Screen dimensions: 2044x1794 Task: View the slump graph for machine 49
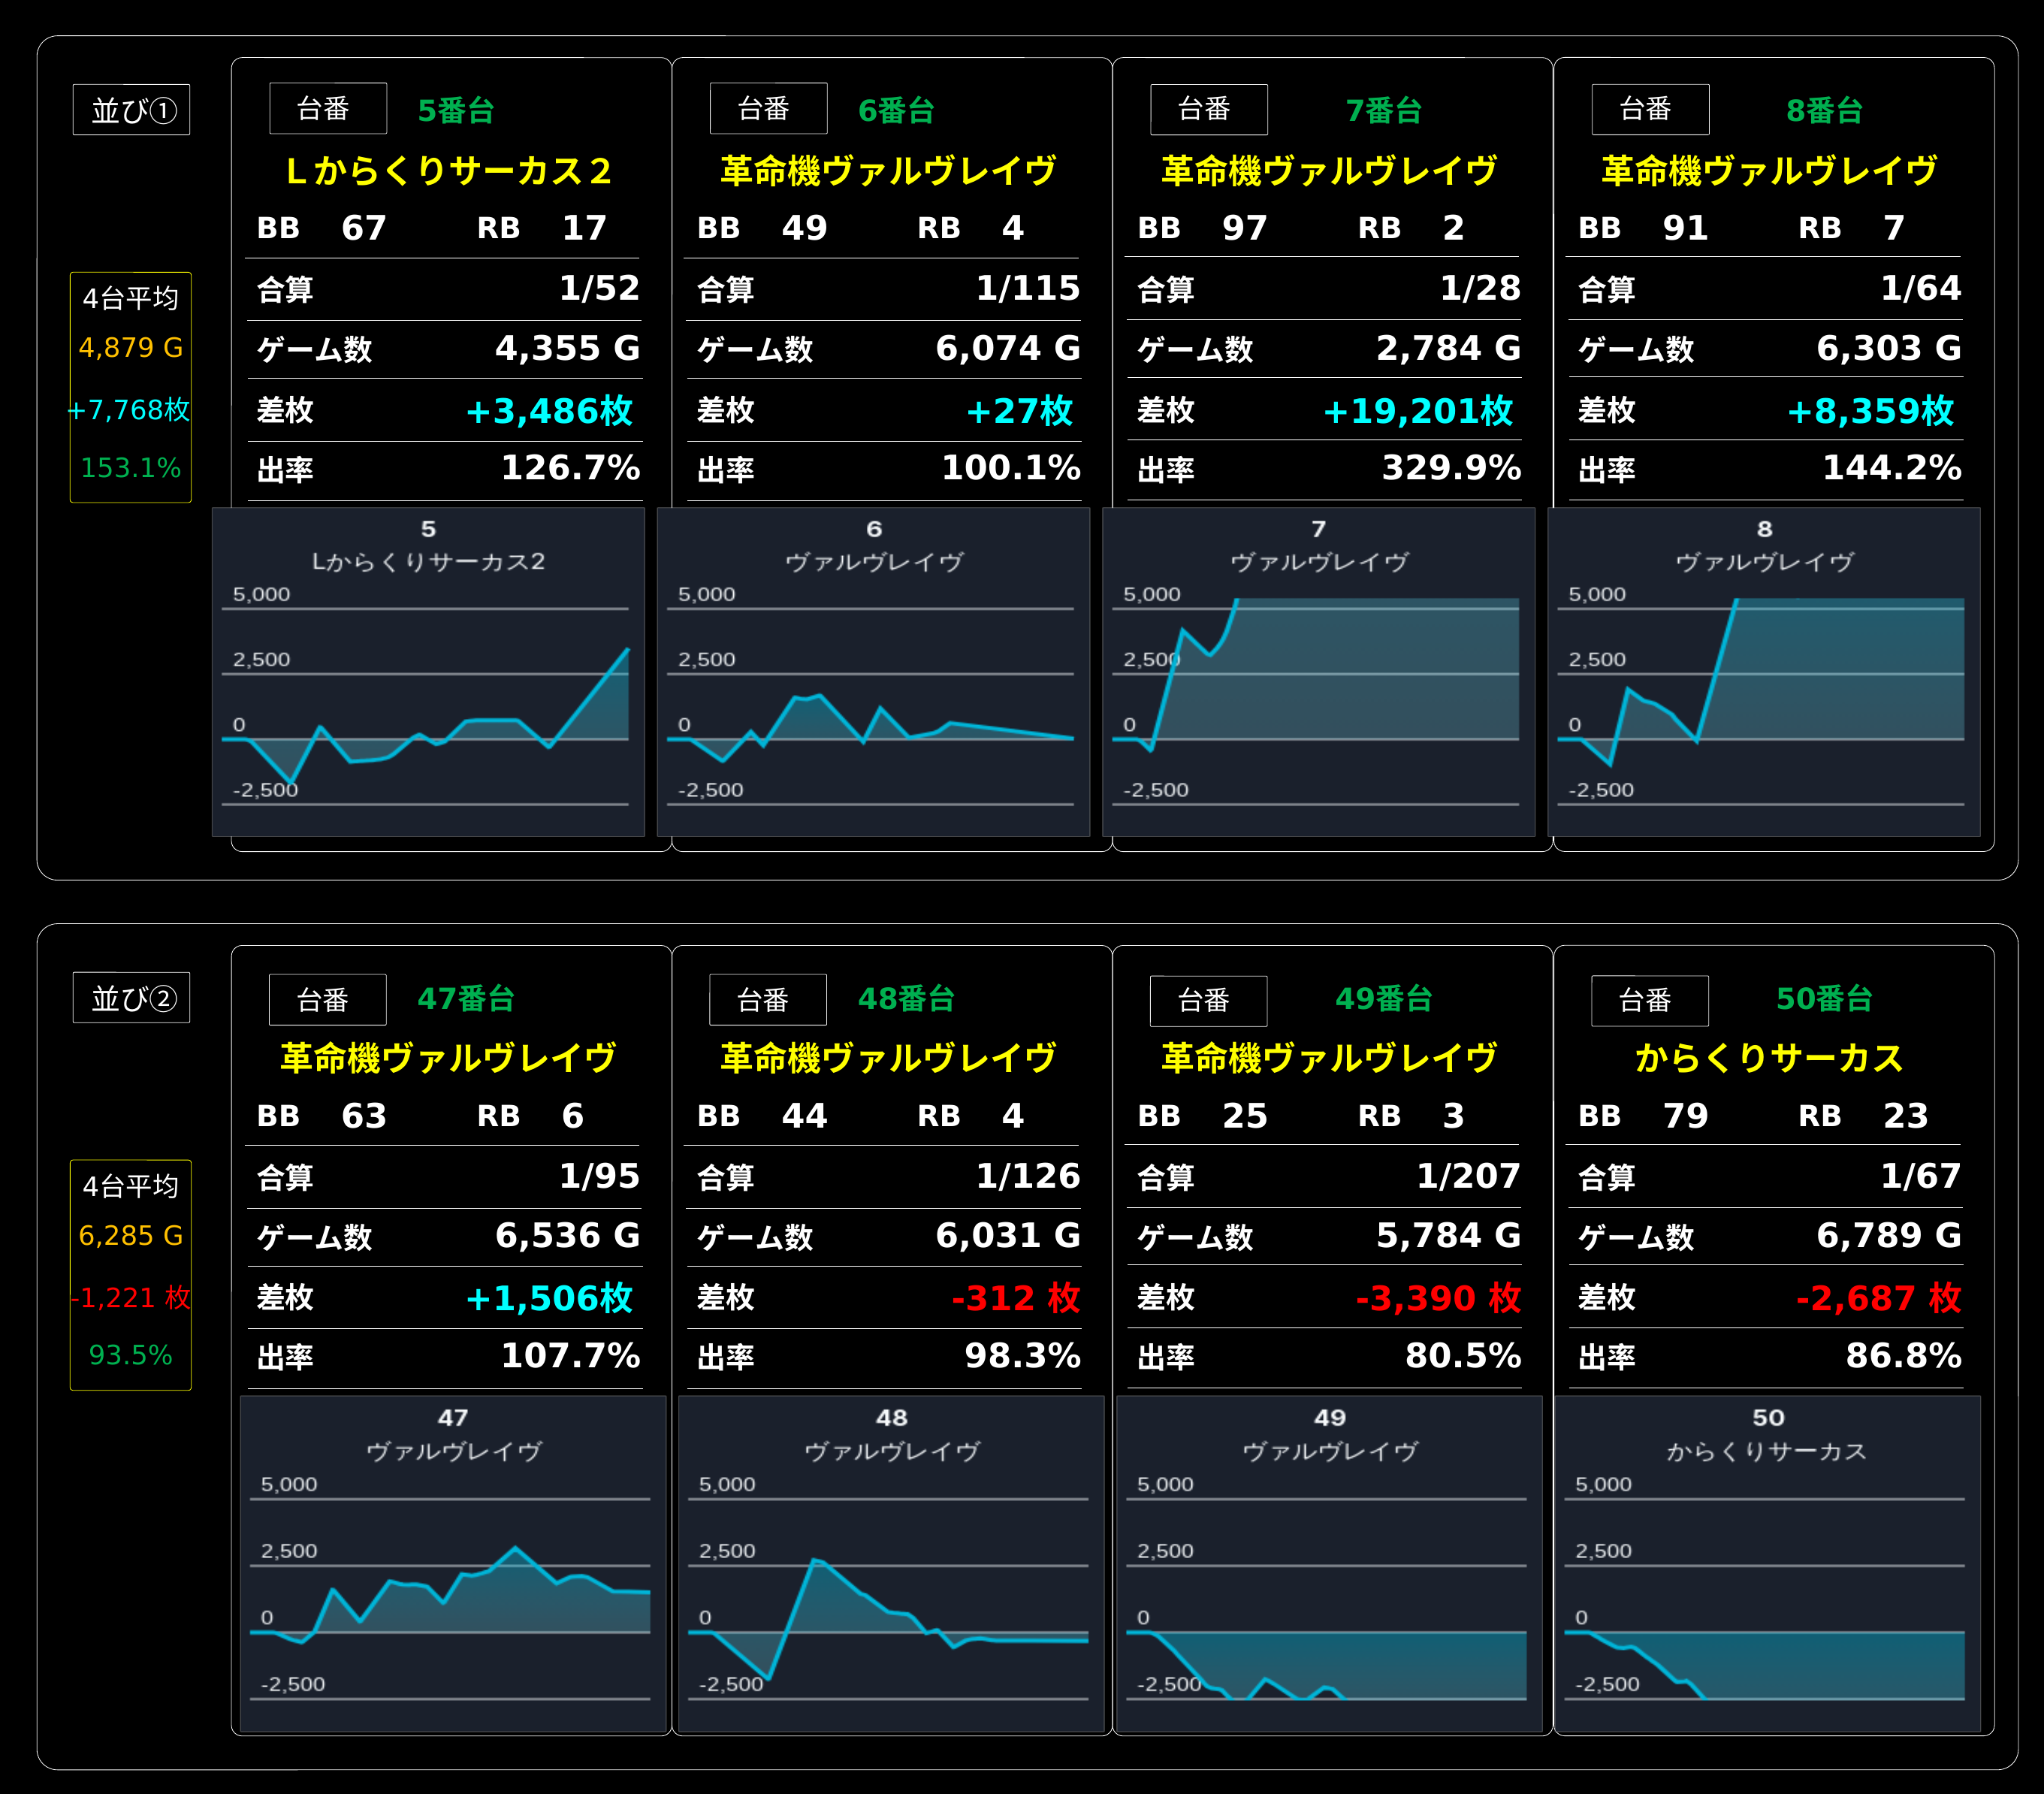pos(1329,1564)
